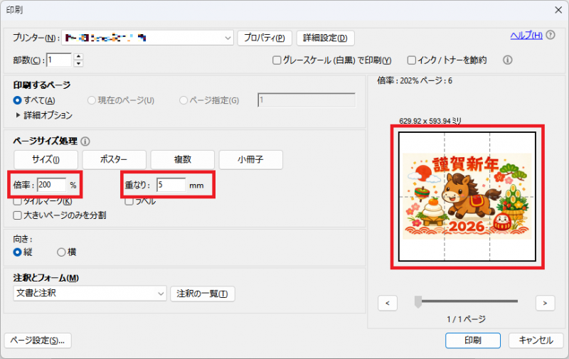This screenshot has width=569, height=359.
Task: Select the 横 orientation radio button
Action: click(61, 252)
